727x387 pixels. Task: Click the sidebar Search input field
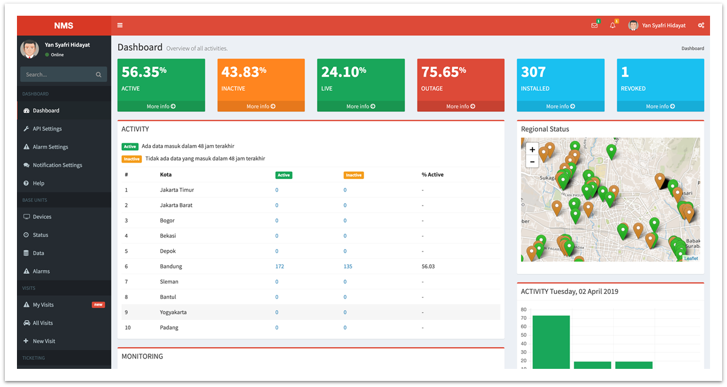click(58, 75)
